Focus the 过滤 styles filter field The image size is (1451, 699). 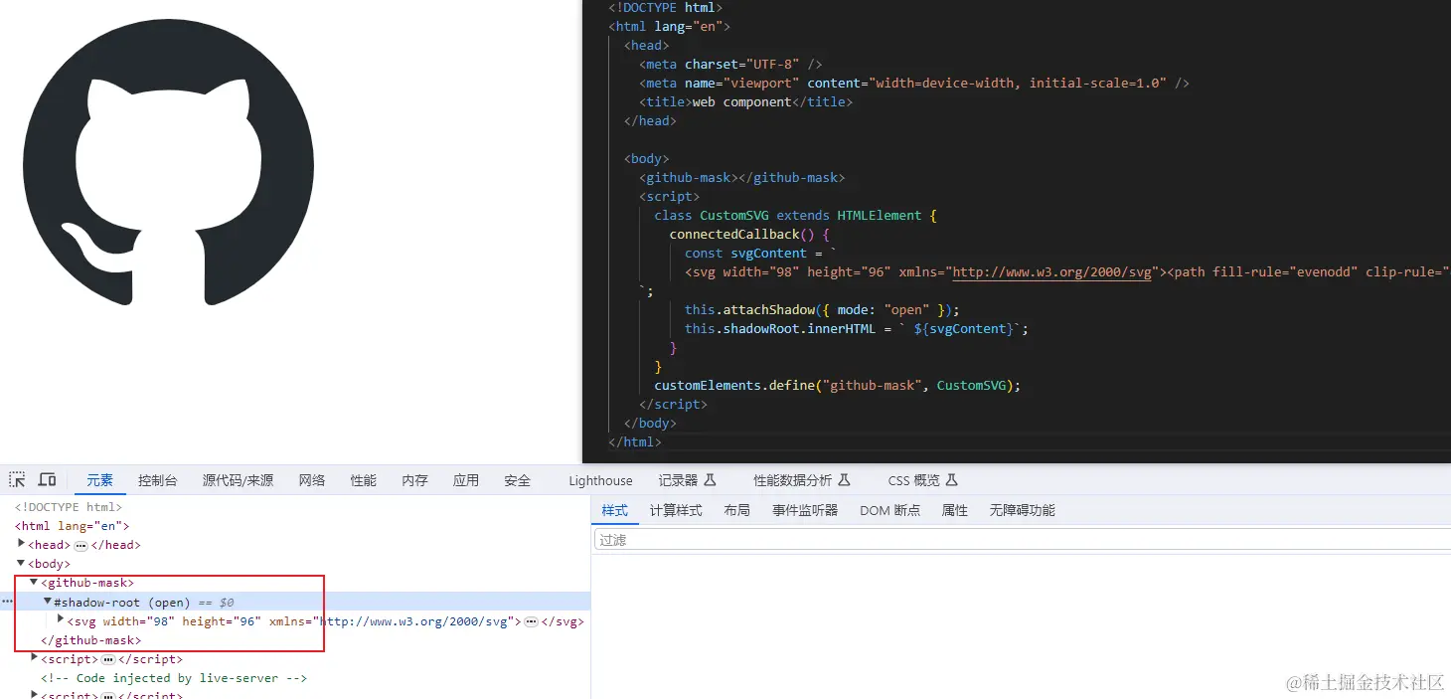(x=1023, y=540)
